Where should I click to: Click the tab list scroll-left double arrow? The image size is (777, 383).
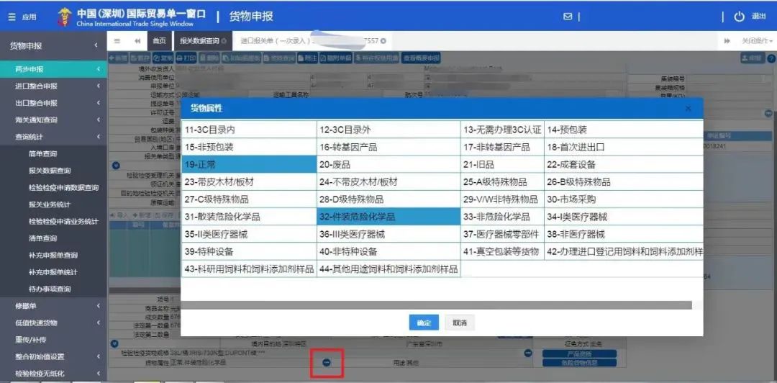(137, 41)
